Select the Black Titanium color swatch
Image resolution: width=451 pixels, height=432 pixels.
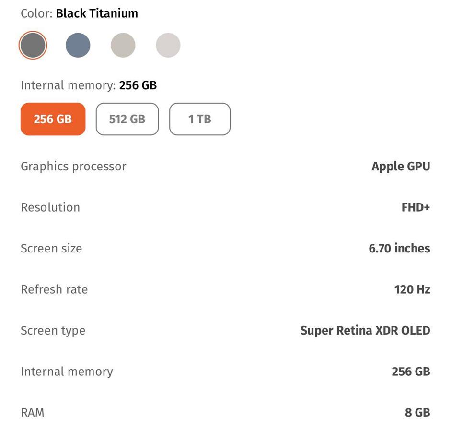33,46
